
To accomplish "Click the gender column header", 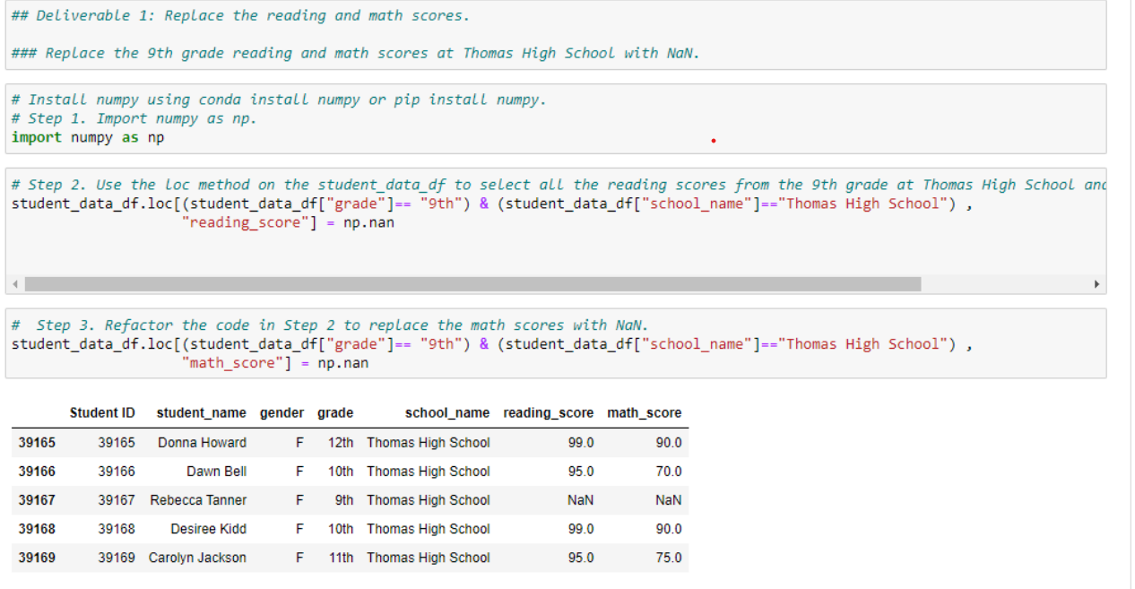I will (x=282, y=413).
